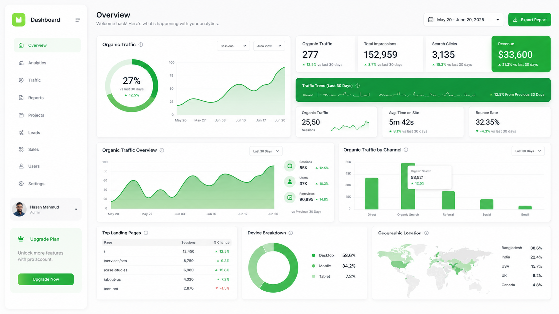The image size is (559, 314).
Task: Click info icon beside Geographic Location
Action: (x=426, y=233)
